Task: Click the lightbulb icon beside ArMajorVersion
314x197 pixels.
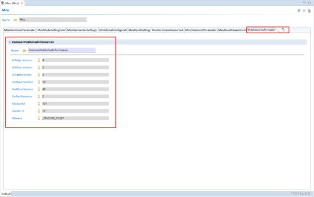Action: 39,60
